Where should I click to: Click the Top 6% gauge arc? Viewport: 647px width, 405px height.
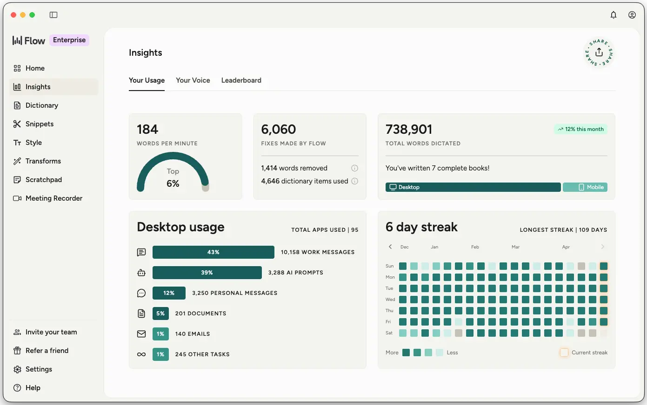click(173, 172)
